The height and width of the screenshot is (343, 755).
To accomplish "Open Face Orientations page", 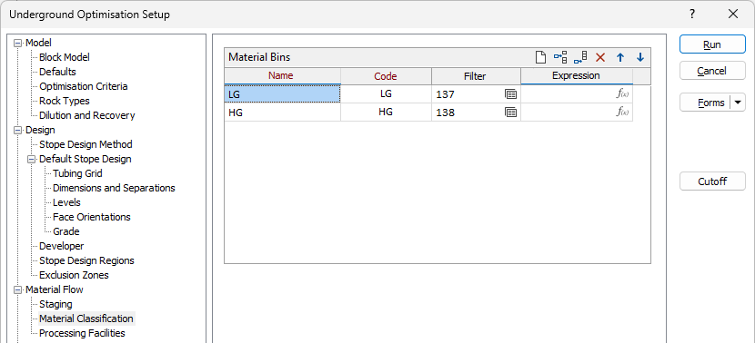I will tap(92, 217).
